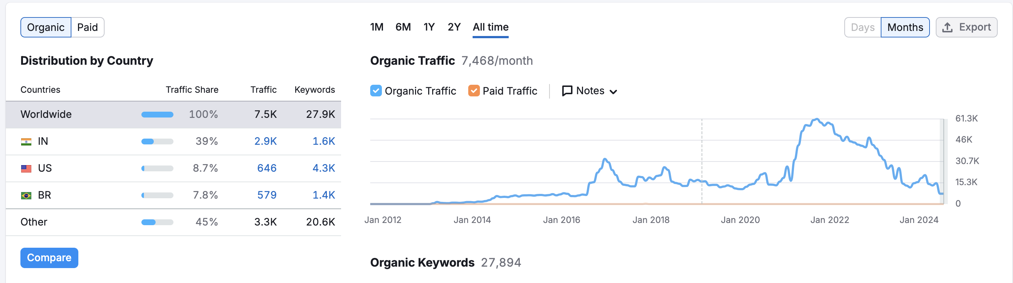Uncheck the Organic Traffic checkbox
The image size is (1013, 283).
click(x=376, y=91)
